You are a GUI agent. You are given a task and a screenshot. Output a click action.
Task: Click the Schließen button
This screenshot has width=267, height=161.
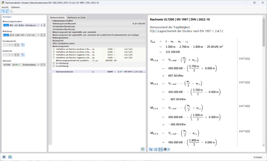tap(258, 157)
